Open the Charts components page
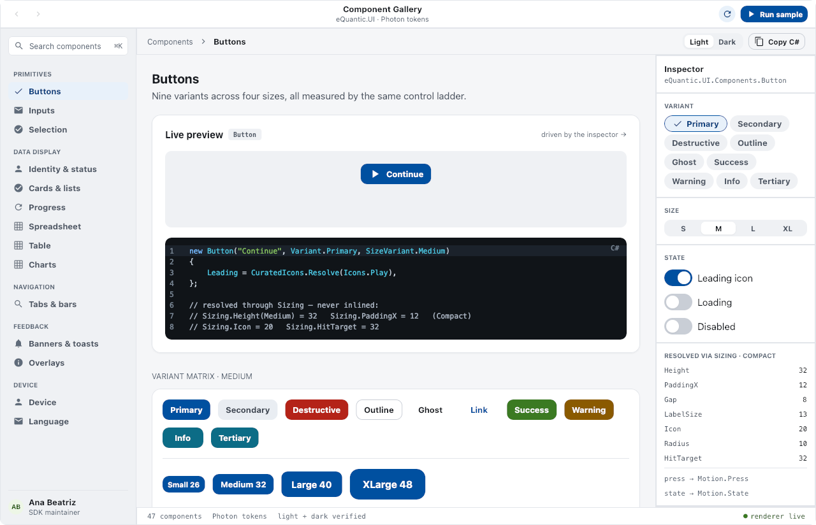Image resolution: width=816 pixels, height=525 pixels. [69, 264]
